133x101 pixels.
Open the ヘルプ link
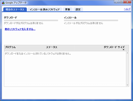tap(127, 9)
